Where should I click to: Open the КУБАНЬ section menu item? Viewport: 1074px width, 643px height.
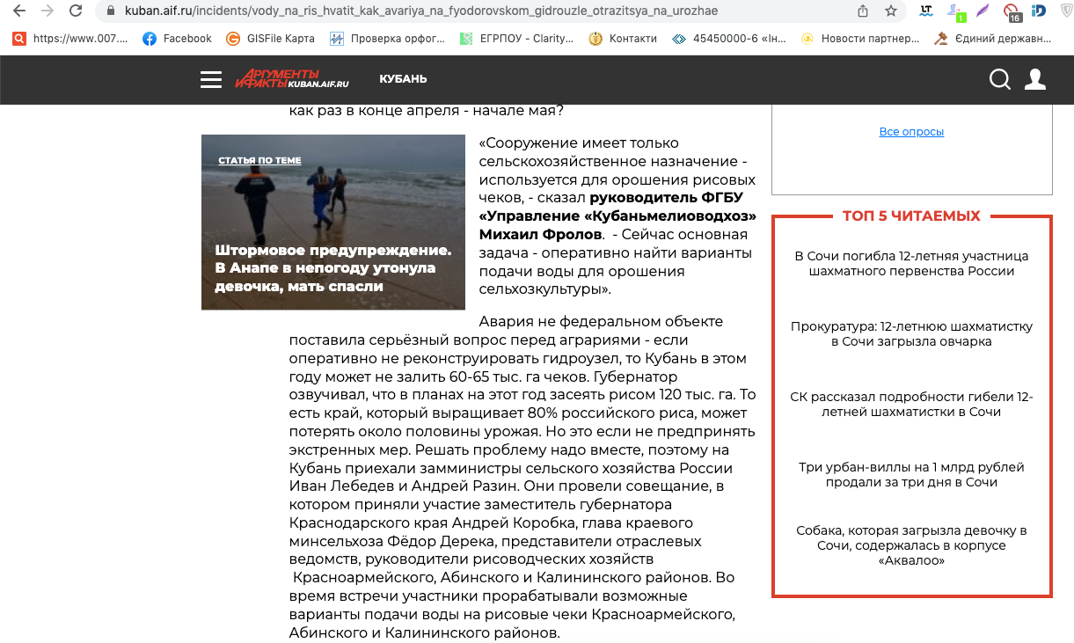403,79
